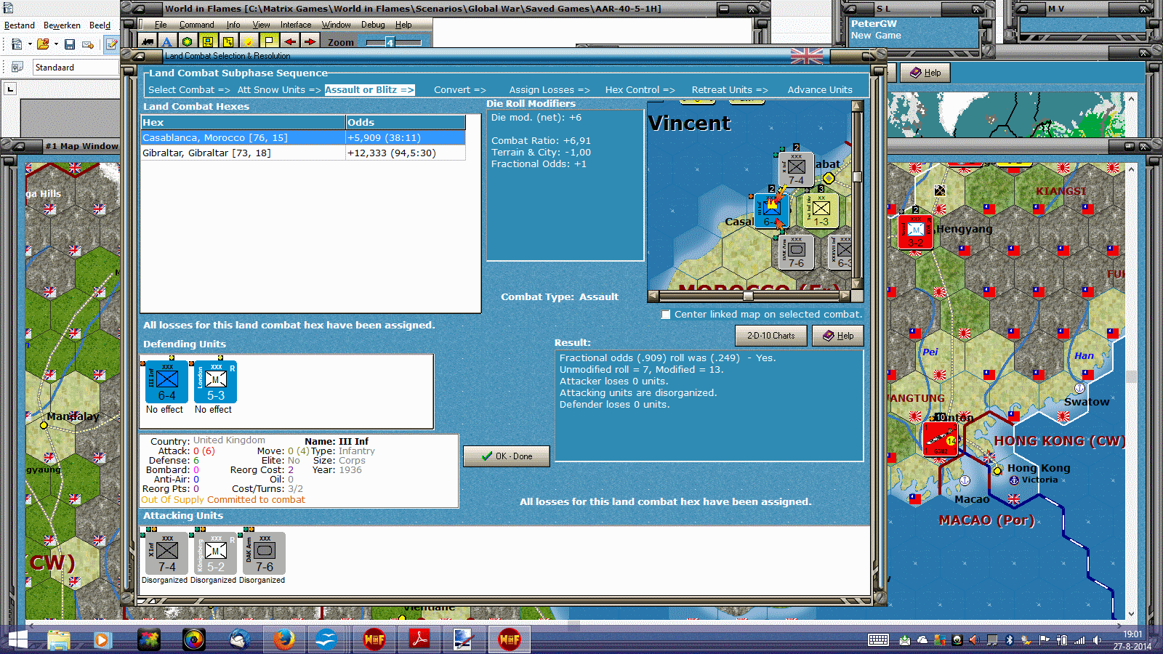The image size is (1163, 654).
Task: Click the clock showing 19:01
Action: coord(1132,634)
